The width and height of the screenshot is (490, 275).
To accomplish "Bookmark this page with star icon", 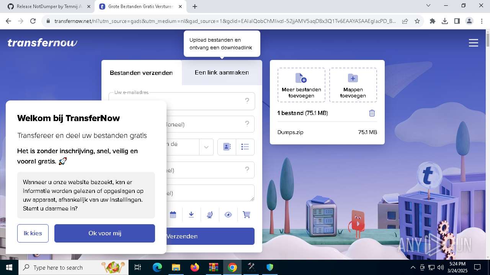I will [x=417, y=21].
